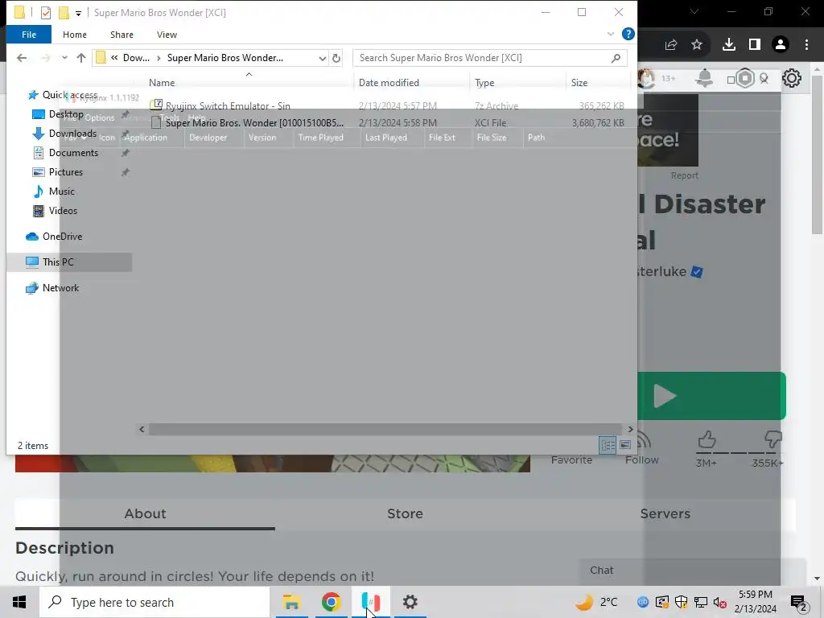Screen dimensions: 824x618
Task: Switch to the Home ribbon tab
Action: 75,35
